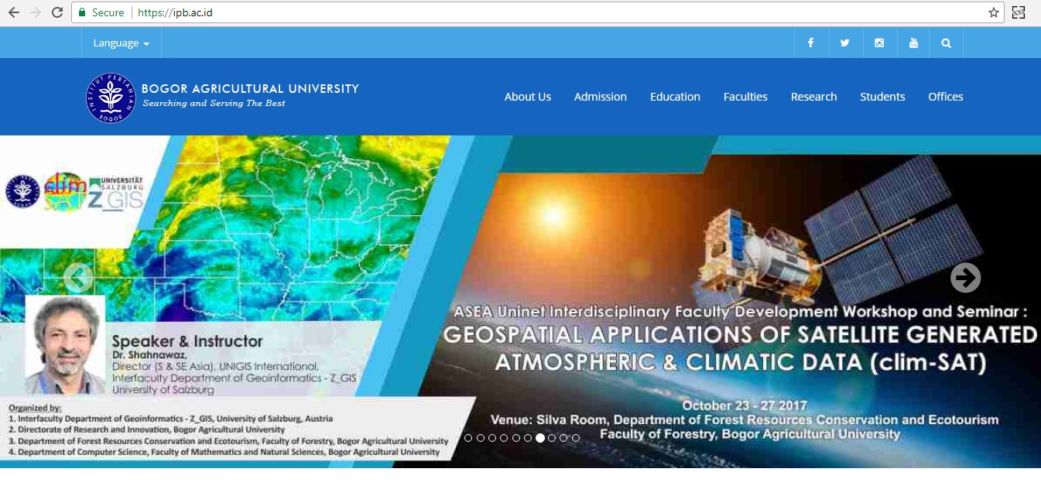The image size is (1041, 496).
Task: Open the About Us menu
Action: (528, 97)
